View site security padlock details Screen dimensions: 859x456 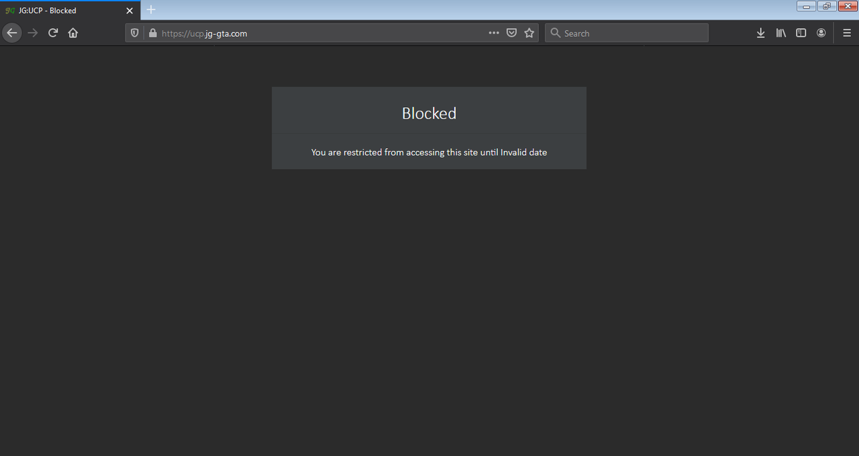[x=152, y=33]
